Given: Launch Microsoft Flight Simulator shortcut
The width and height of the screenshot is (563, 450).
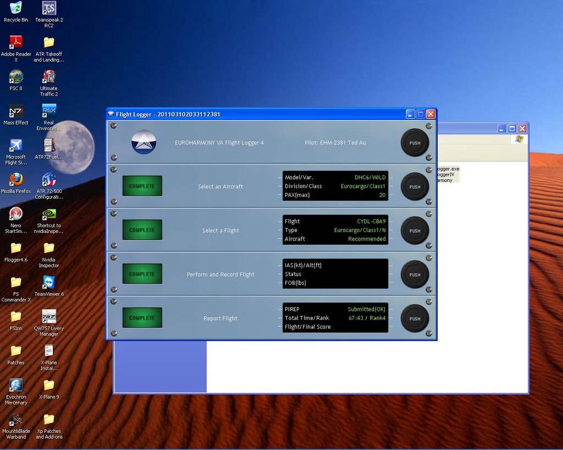Looking at the screenshot, I should click(16, 146).
